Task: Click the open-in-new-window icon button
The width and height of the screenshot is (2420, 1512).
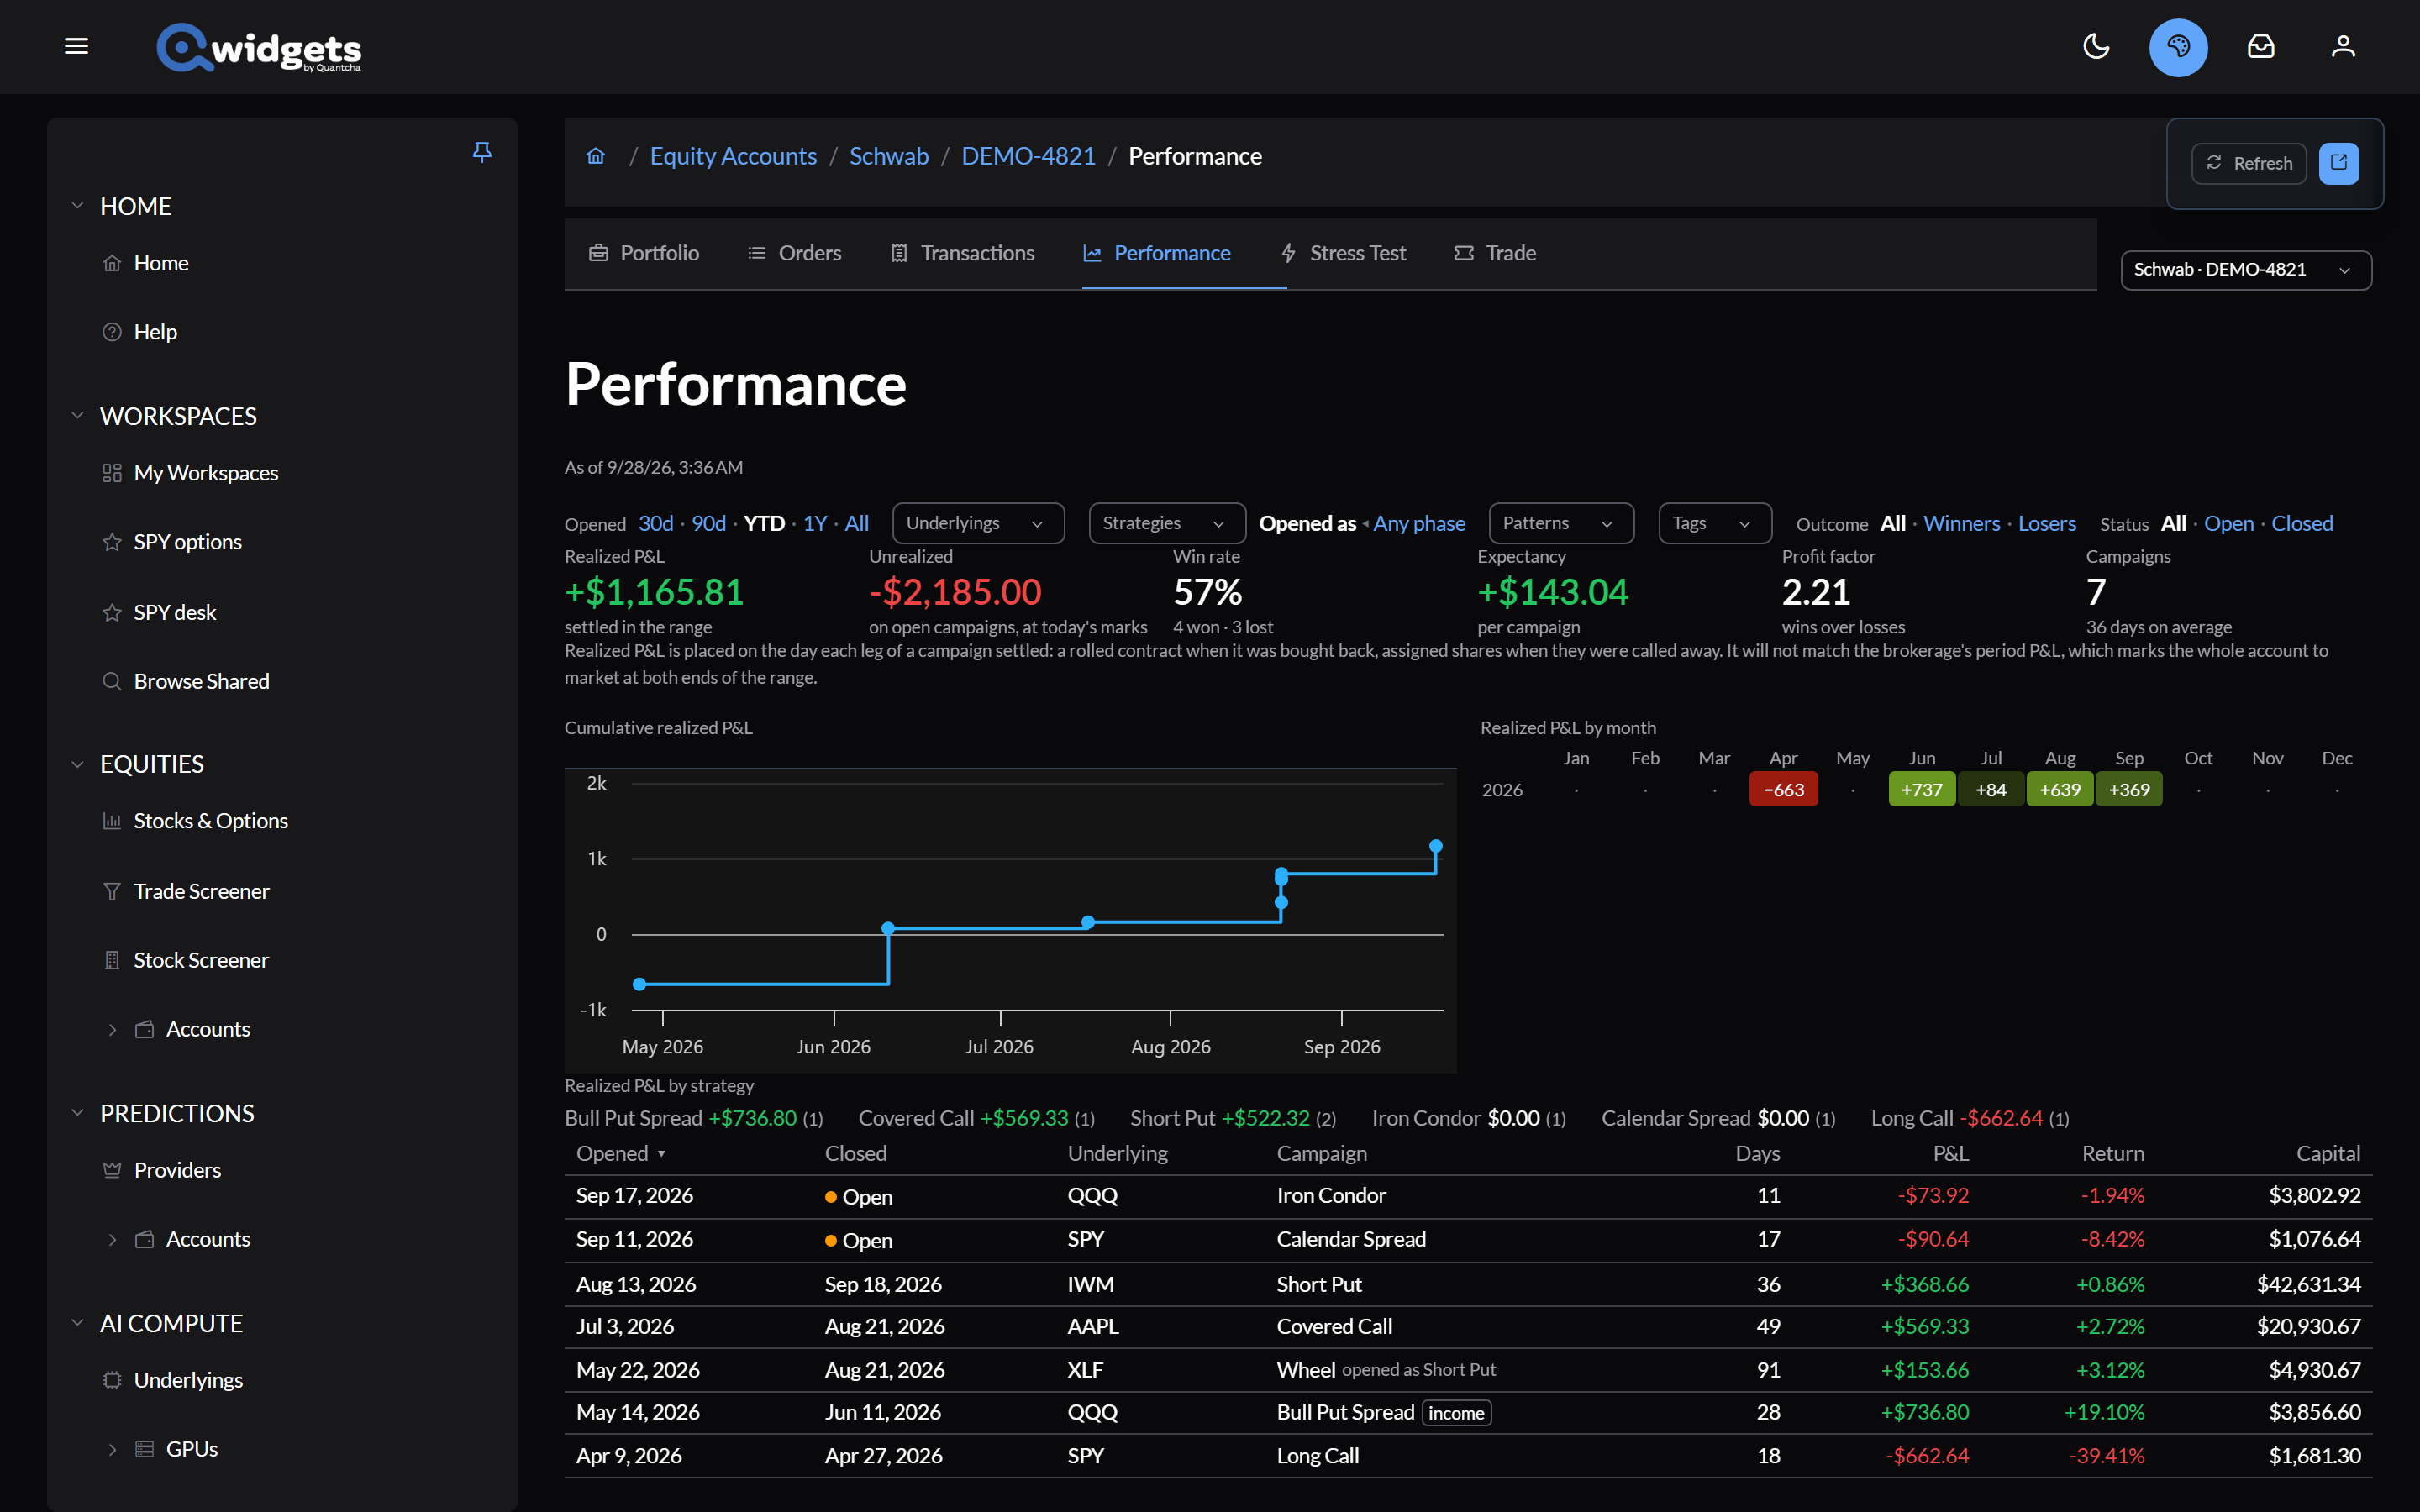Action: pos(2338,163)
